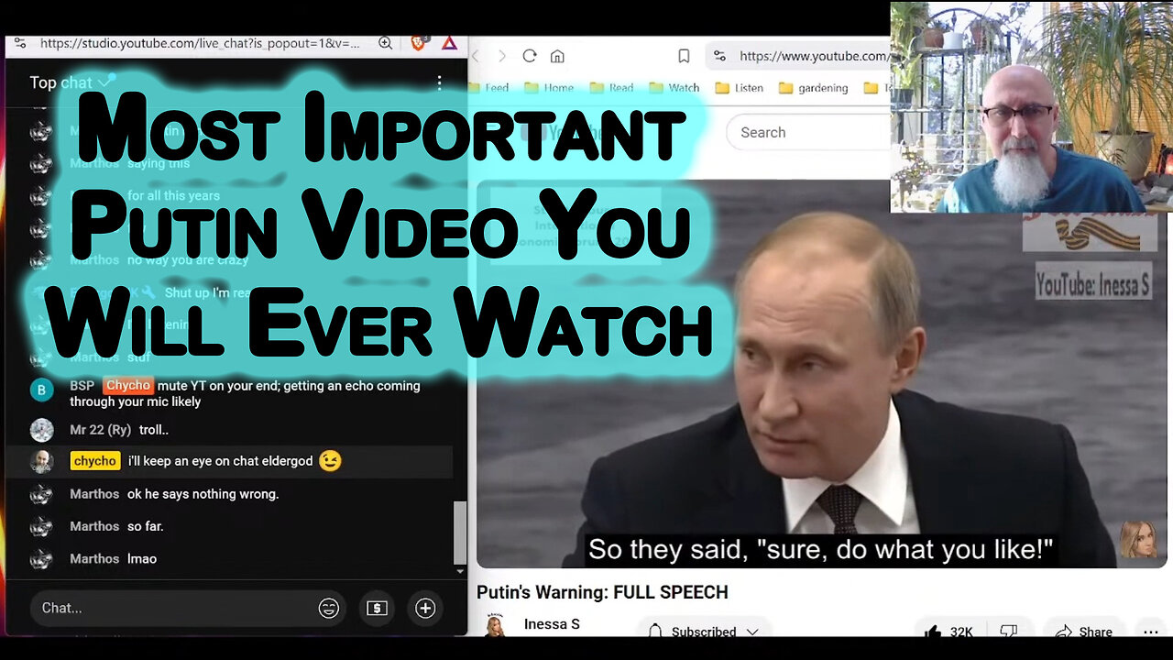Click the chat scrollbar down arrow

pos(460,571)
